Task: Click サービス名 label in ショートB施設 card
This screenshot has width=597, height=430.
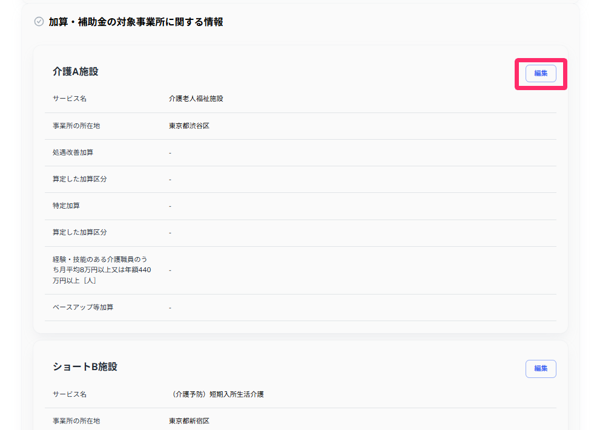Action: pos(70,394)
